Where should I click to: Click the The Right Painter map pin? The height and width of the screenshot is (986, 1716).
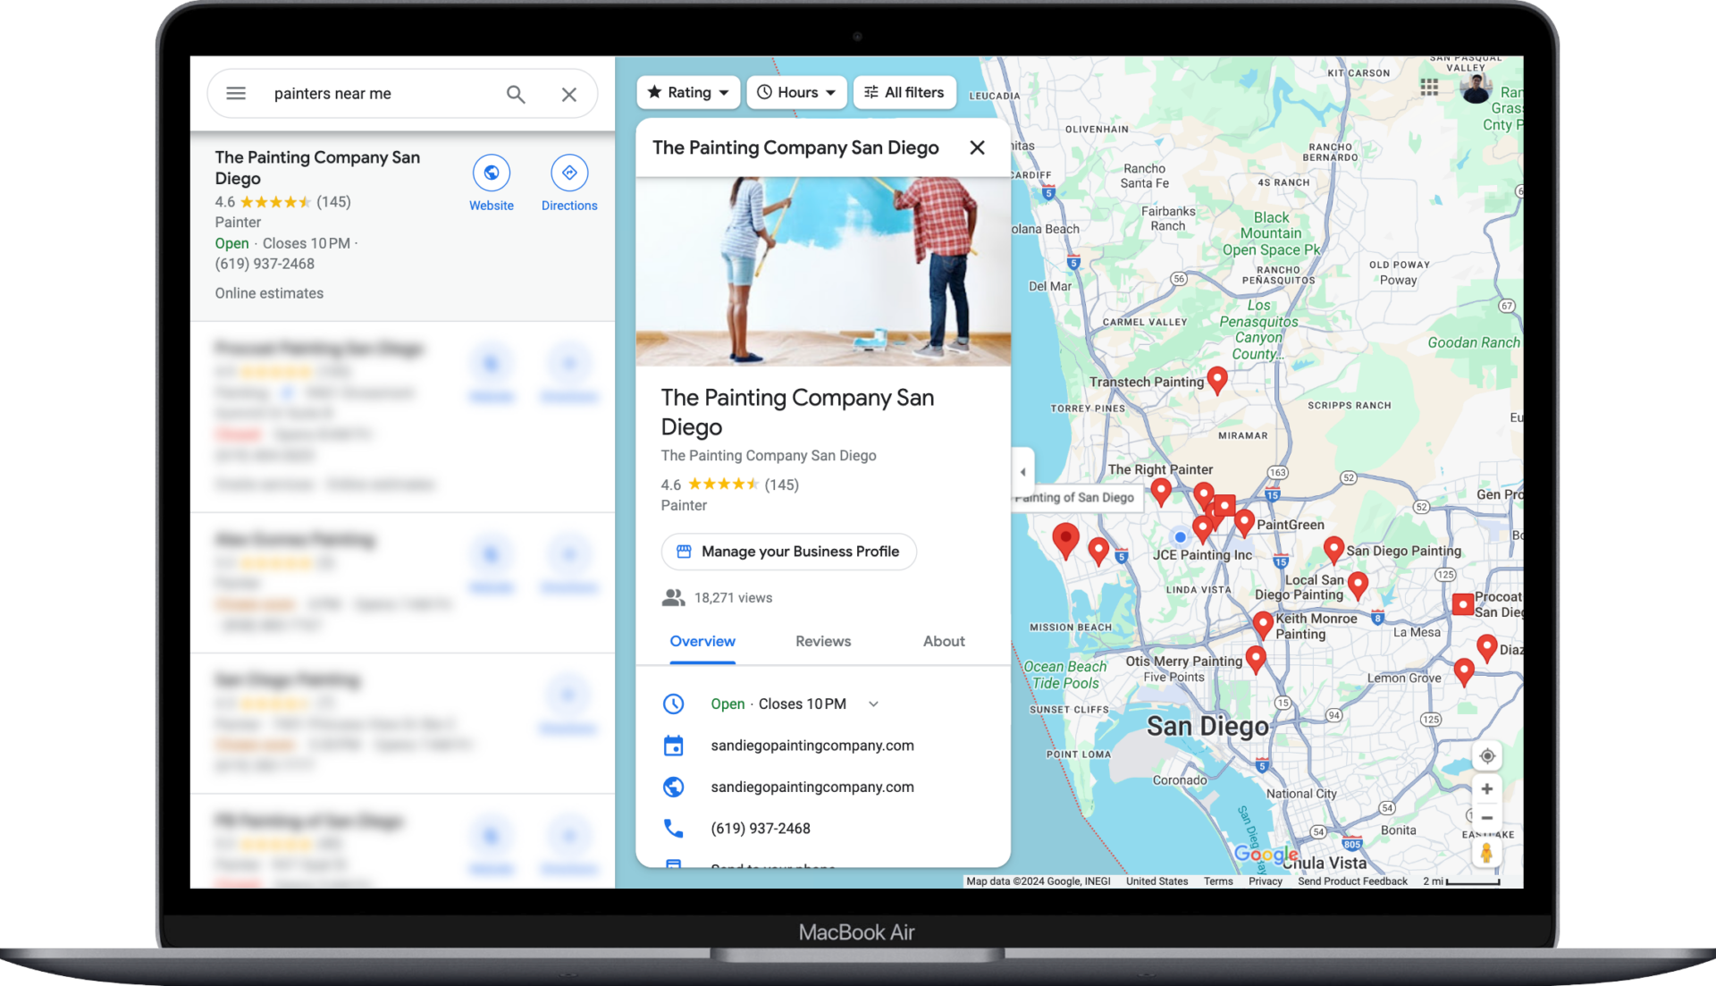coord(1161,492)
